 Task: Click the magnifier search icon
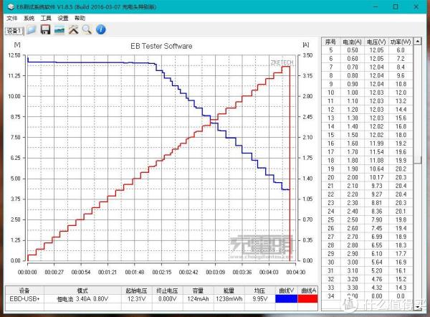tap(87, 29)
